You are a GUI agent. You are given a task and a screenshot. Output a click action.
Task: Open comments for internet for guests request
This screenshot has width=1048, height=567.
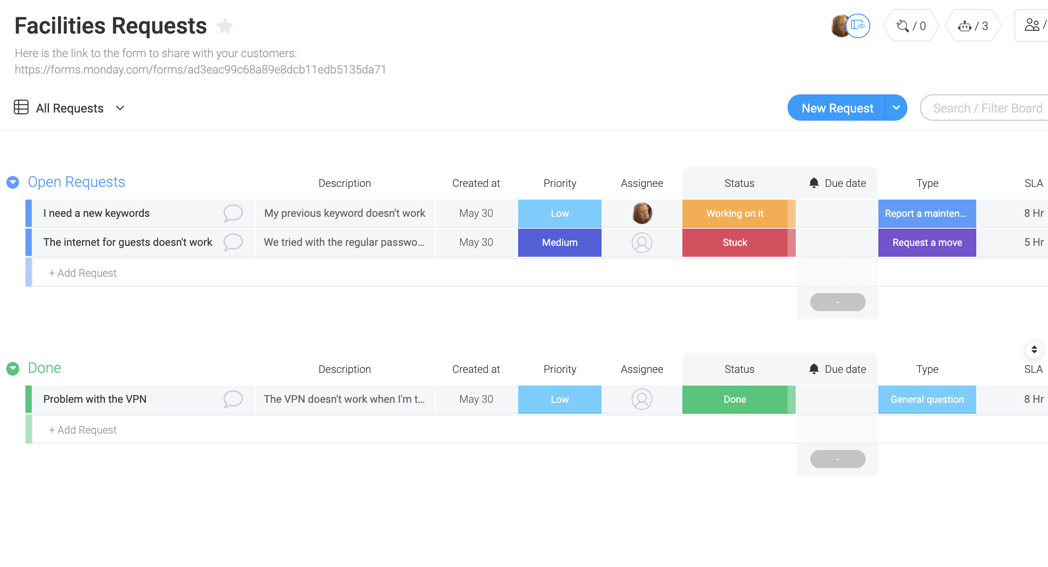(233, 242)
